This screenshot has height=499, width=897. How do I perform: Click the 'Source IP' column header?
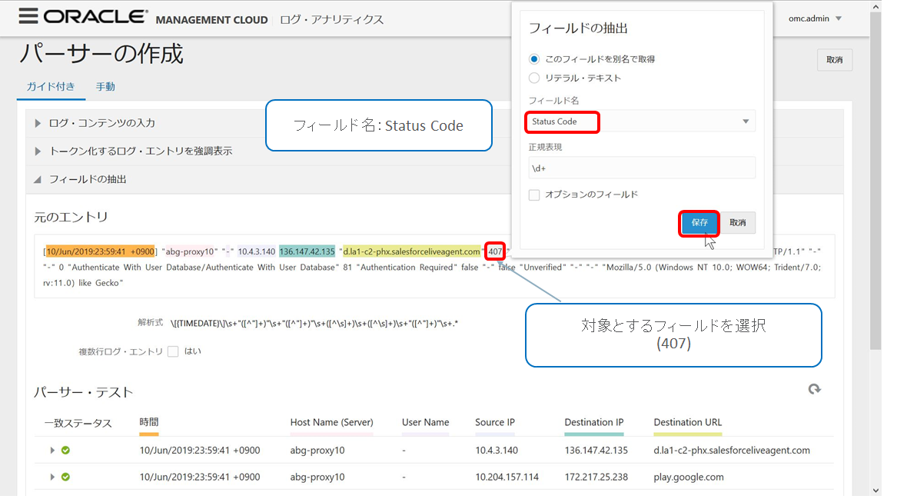495,422
